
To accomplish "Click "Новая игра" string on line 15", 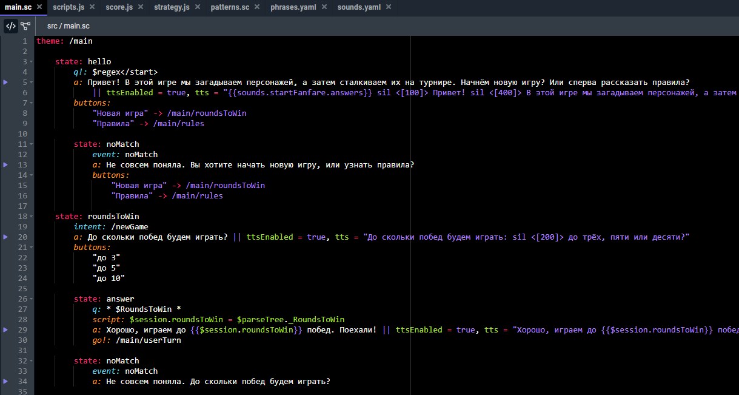I will coord(139,186).
